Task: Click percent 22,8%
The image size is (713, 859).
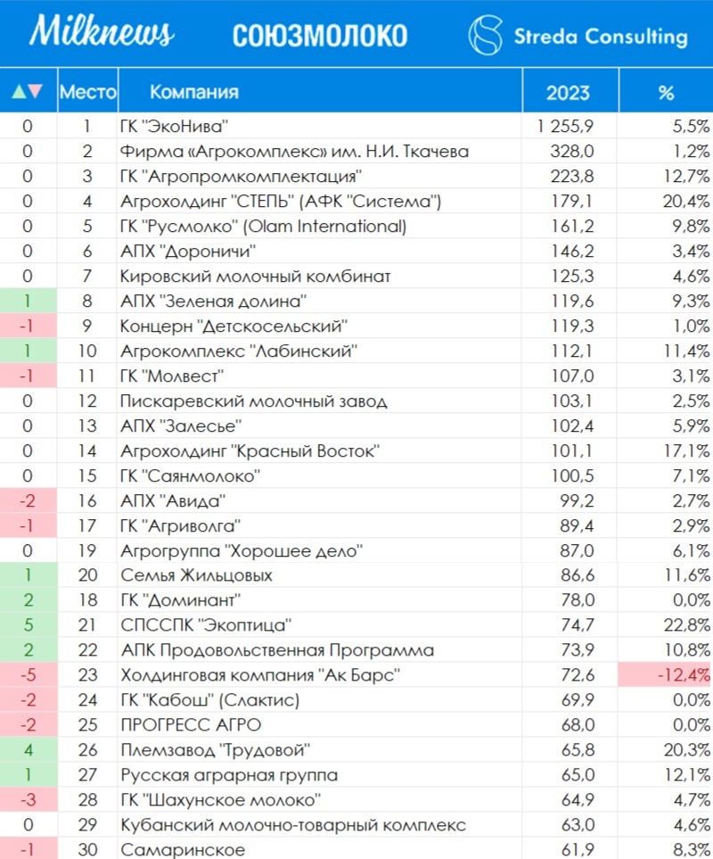Action: click(687, 625)
